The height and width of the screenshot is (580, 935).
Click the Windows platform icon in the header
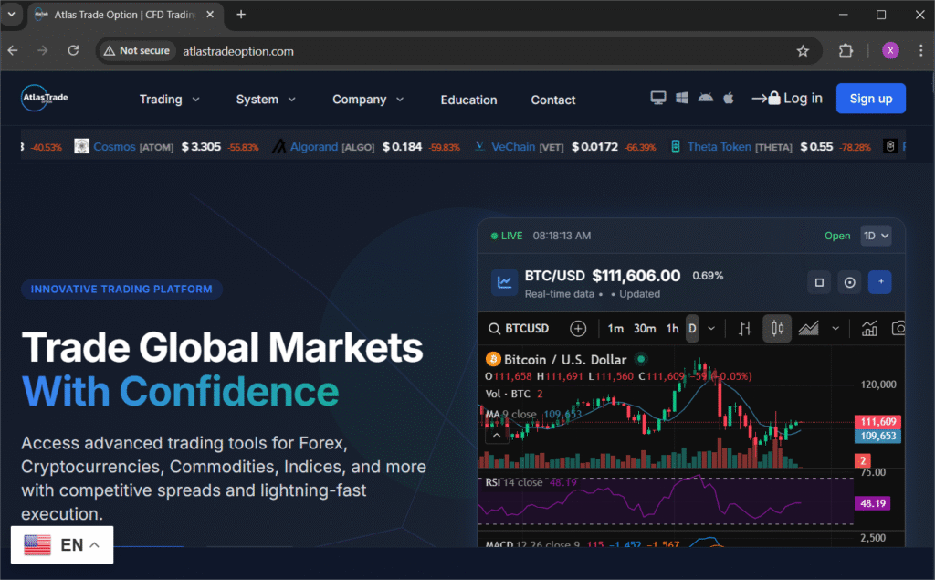click(681, 96)
